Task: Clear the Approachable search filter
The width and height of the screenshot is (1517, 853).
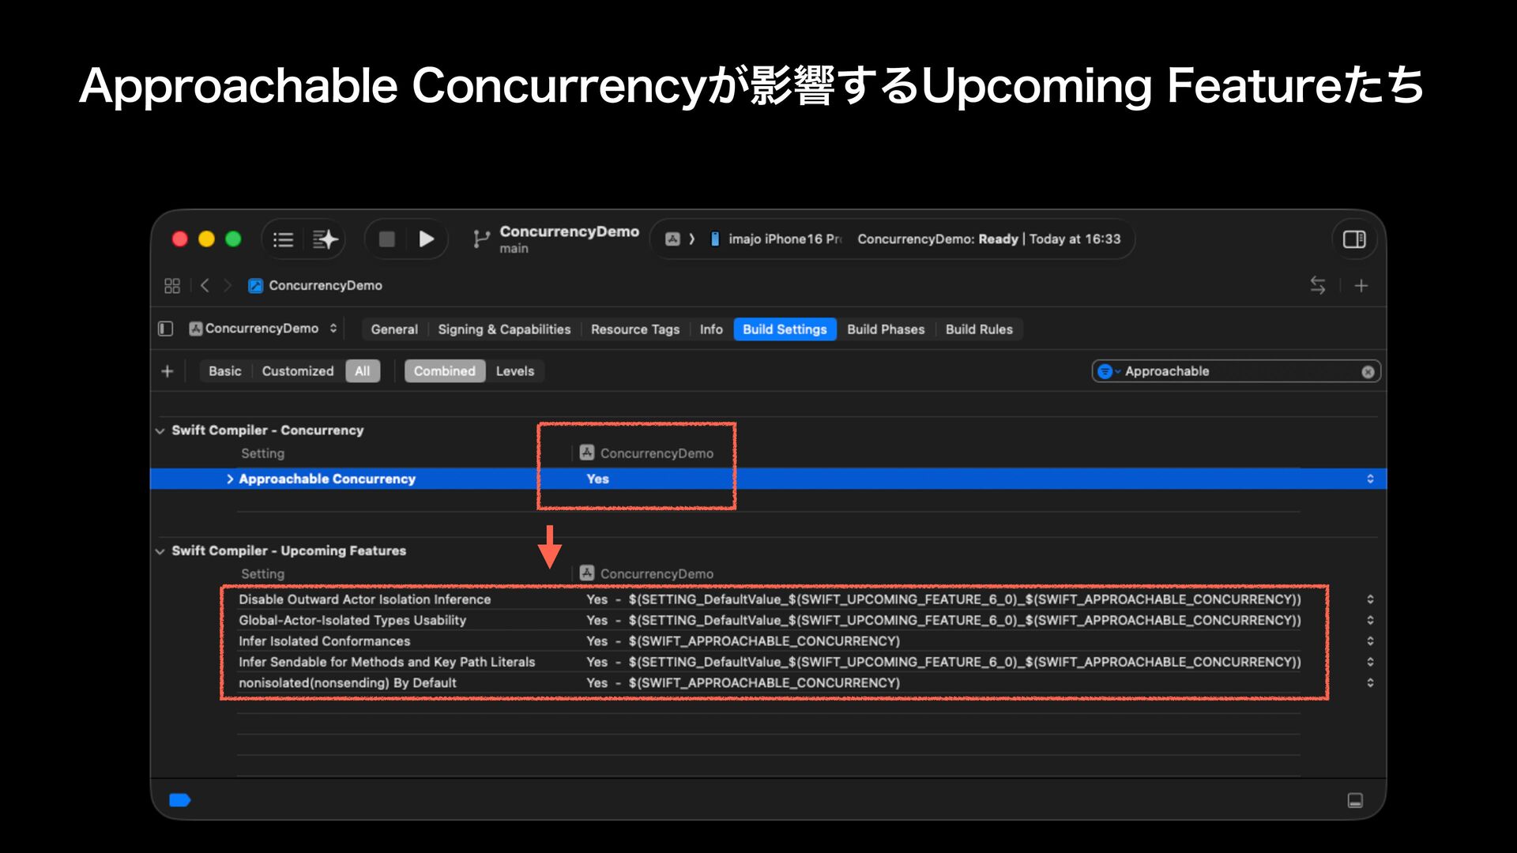Action: 1368,372
